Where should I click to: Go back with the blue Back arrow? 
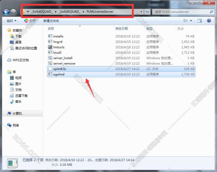tap(6, 12)
